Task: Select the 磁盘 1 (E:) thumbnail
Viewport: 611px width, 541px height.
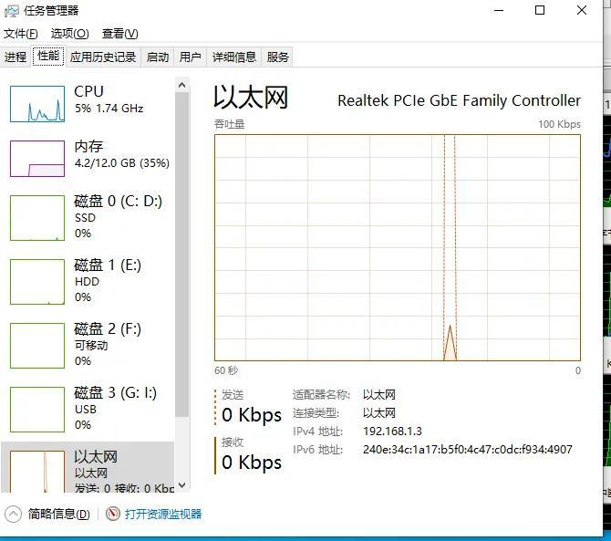Action: [x=37, y=282]
